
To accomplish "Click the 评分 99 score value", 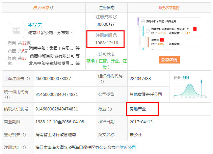I will coord(186,77).
